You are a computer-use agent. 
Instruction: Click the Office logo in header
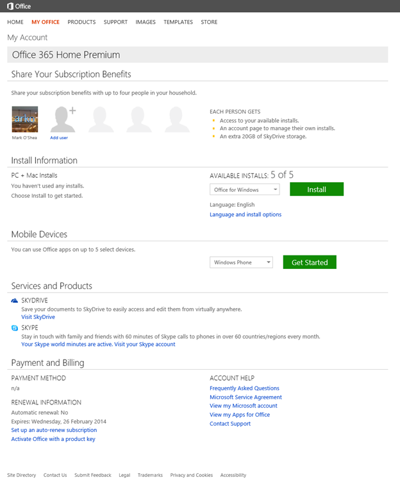[18, 6]
